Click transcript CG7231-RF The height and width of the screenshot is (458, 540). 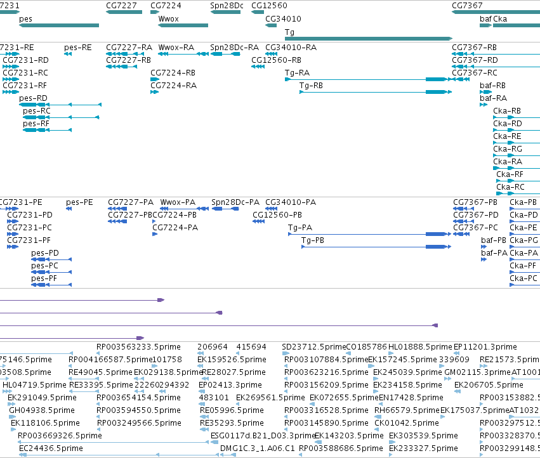[x=11, y=92]
